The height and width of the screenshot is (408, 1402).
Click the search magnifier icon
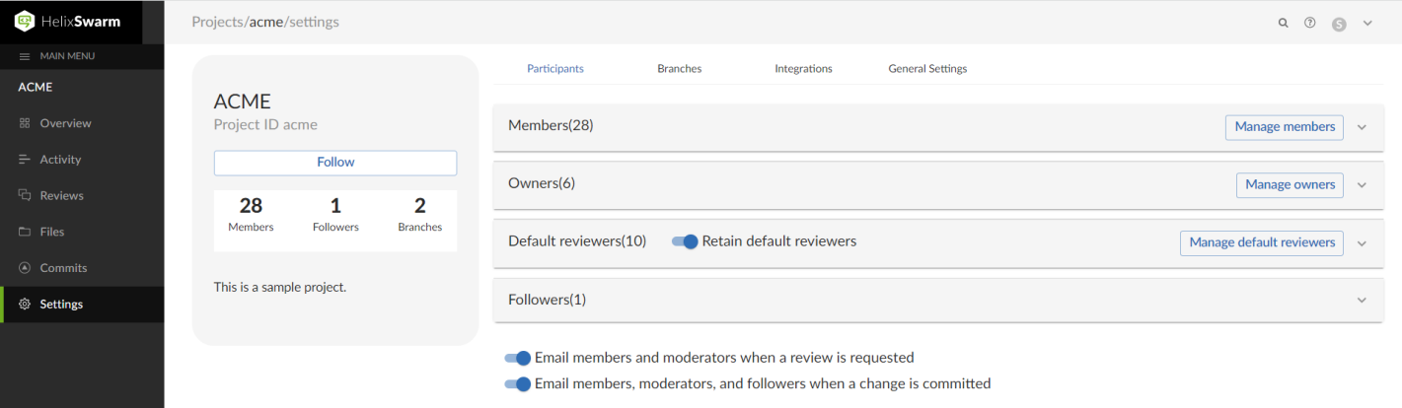tap(1284, 23)
